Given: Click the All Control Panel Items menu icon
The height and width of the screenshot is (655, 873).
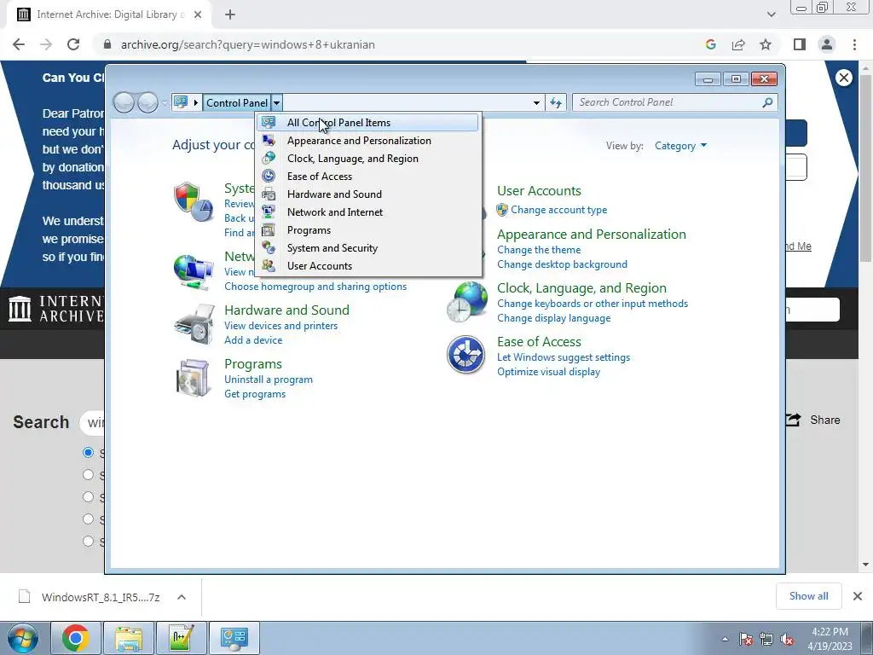Looking at the screenshot, I should coord(269,123).
